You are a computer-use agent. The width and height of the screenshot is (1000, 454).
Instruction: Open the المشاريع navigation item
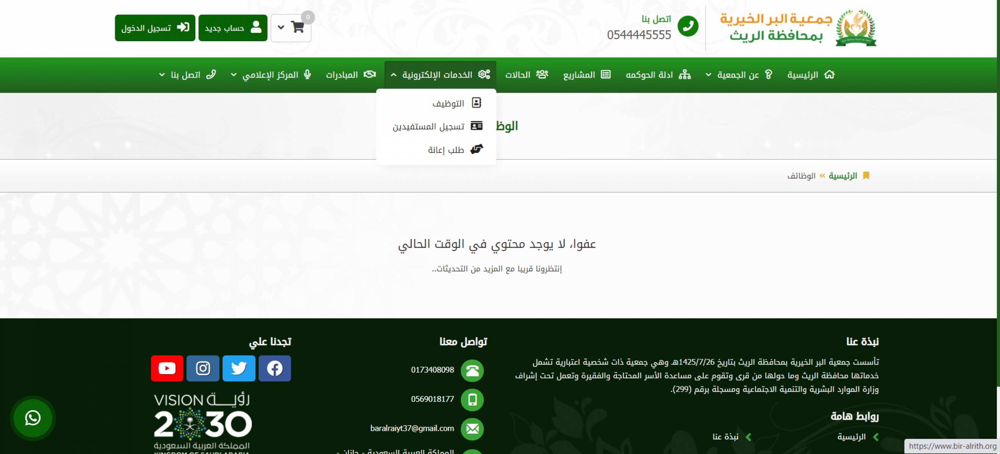pos(587,75)
